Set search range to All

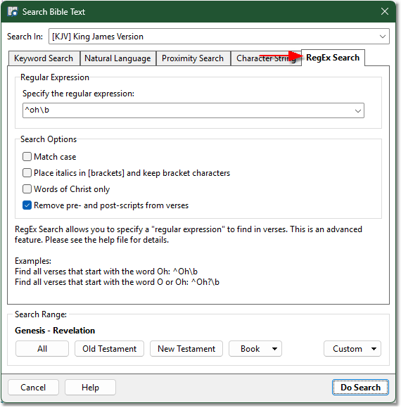42,349
